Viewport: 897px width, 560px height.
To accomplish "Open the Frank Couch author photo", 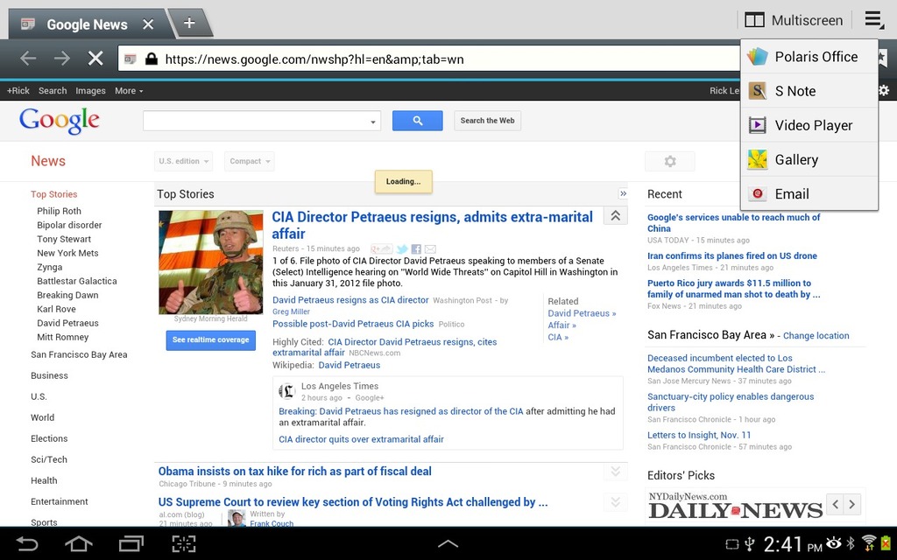I will tap(237, 518).
